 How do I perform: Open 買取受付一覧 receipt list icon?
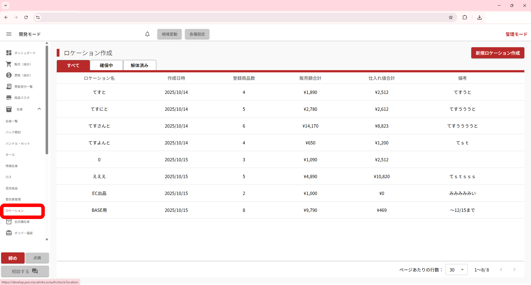pos(9,86)
